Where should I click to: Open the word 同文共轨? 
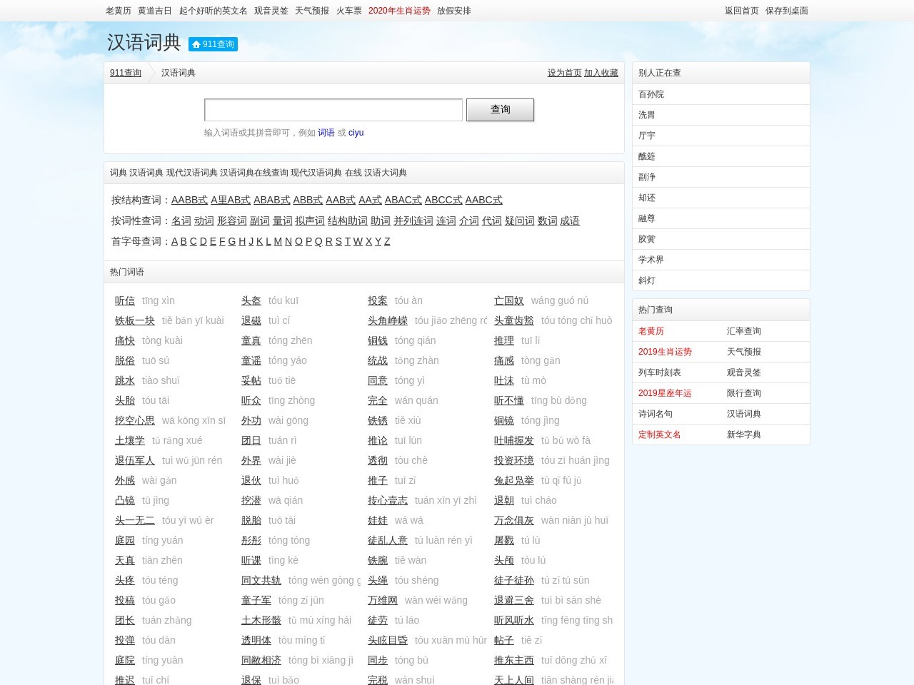261,580
